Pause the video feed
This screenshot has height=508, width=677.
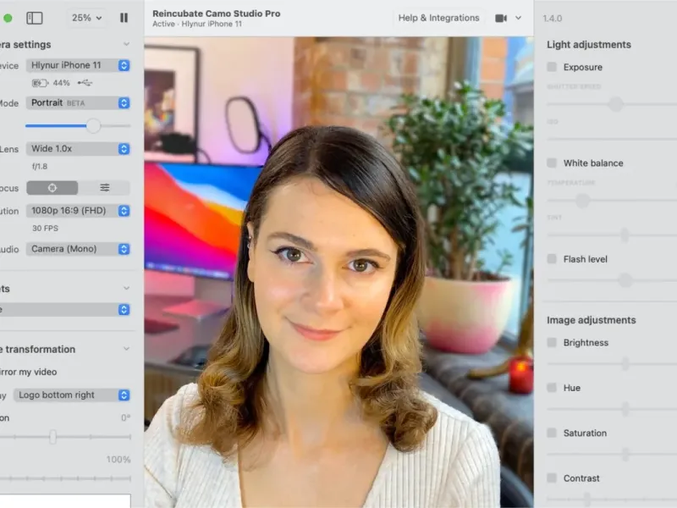click(x=124, y=18)
